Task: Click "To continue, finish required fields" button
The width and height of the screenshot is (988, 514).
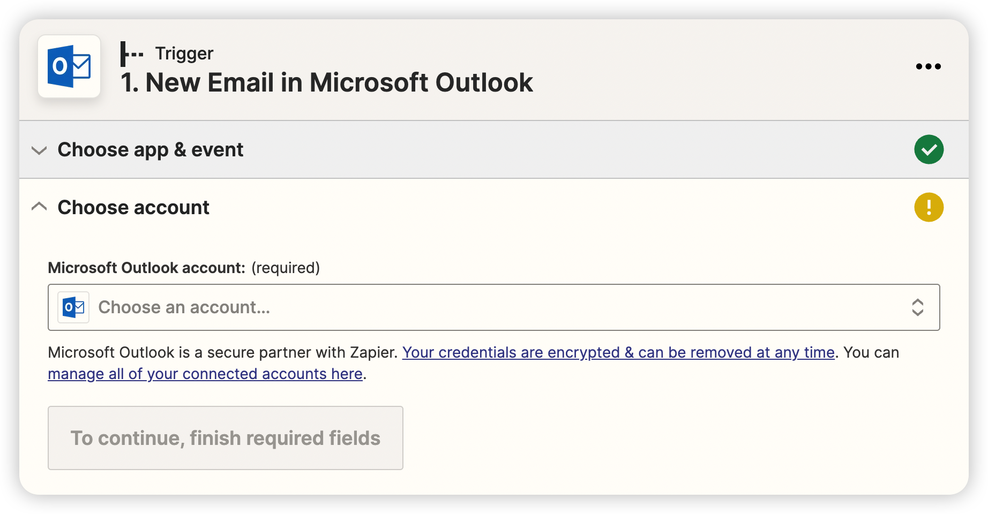Action: tap(225, 438)
